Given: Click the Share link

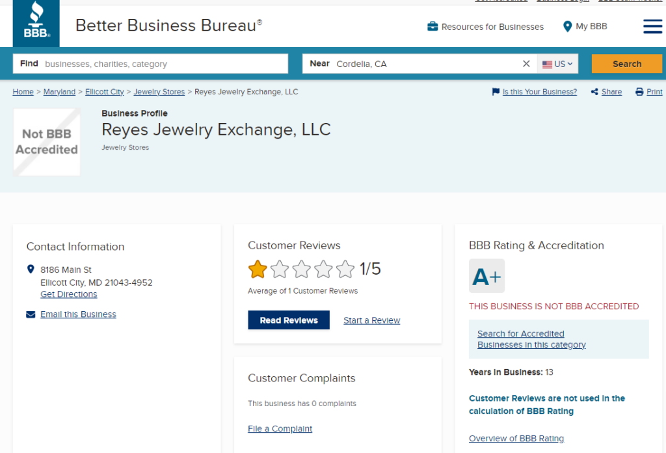Looking at the screenshot, I should pyautogui.click(x=611, y=92).
